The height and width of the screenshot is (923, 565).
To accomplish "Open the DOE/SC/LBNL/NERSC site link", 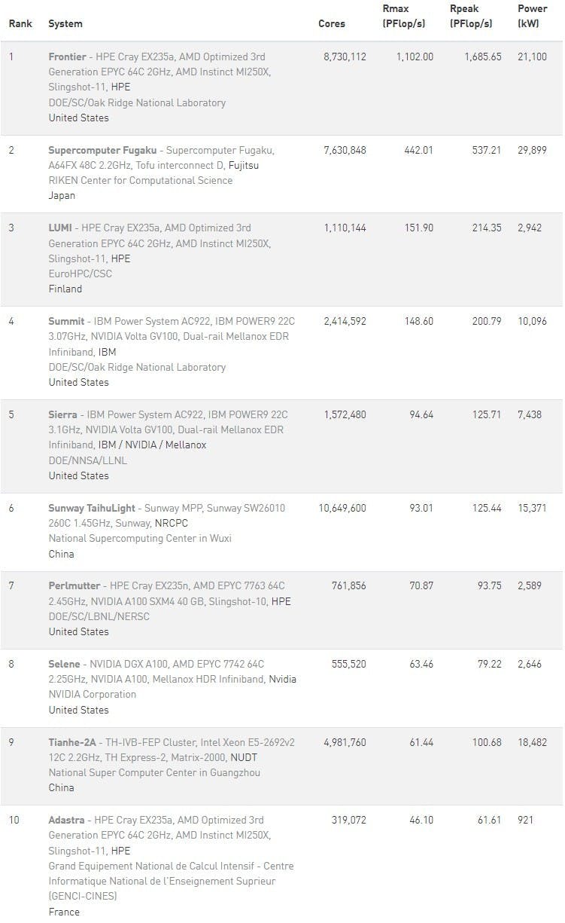I will [99, 616].
